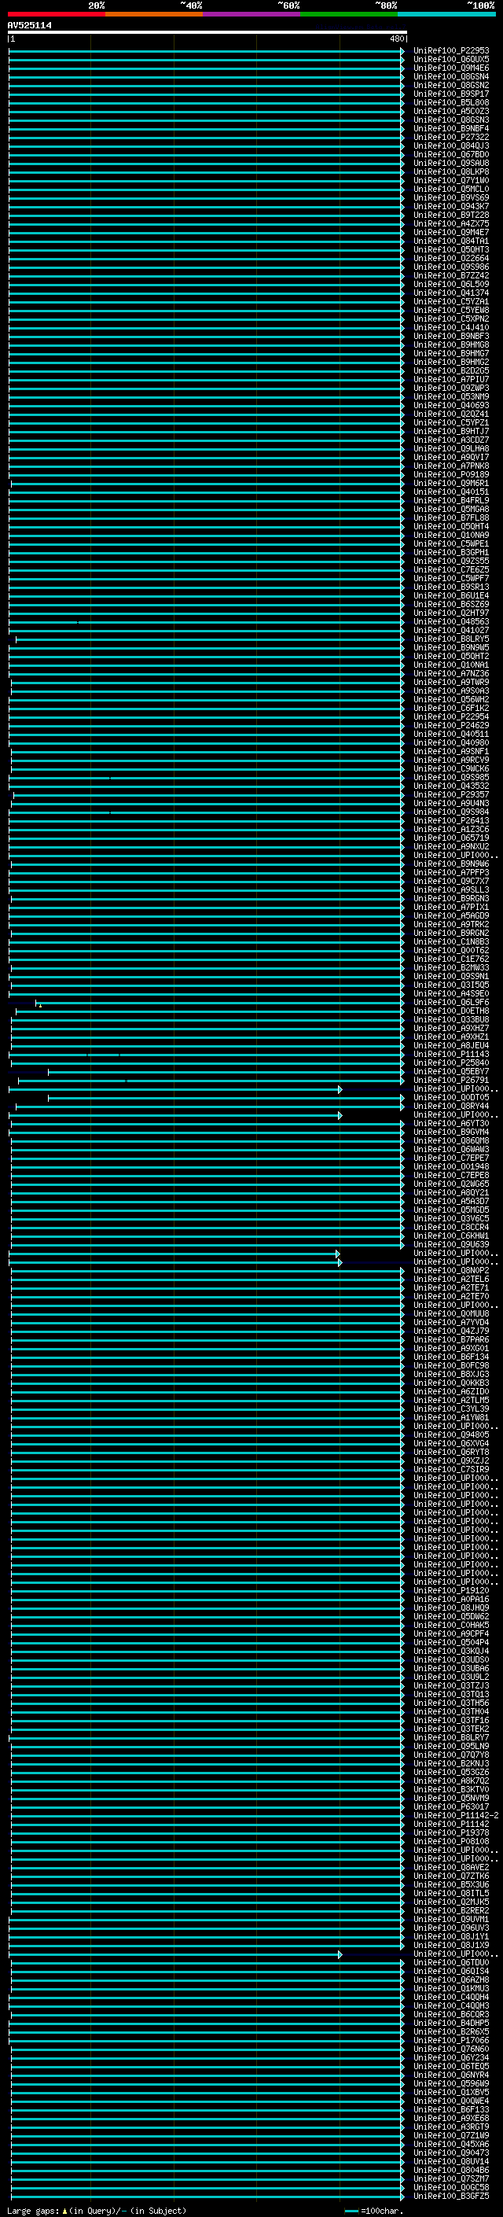Select the UniRef100_Q53GZ6 label
This screenshot has height=2217, width=503.
coord(450,1772)
